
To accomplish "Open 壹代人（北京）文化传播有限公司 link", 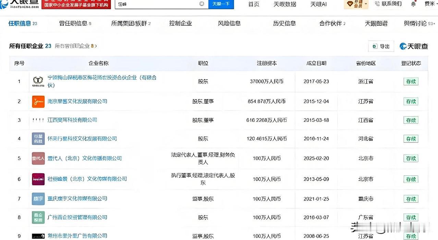I will pyautogui.click(x=85, y=158).
